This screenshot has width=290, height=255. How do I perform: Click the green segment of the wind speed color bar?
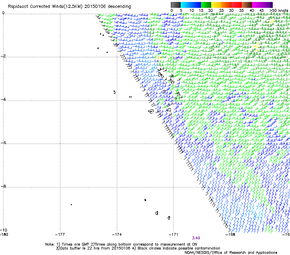tap(206, 5)
